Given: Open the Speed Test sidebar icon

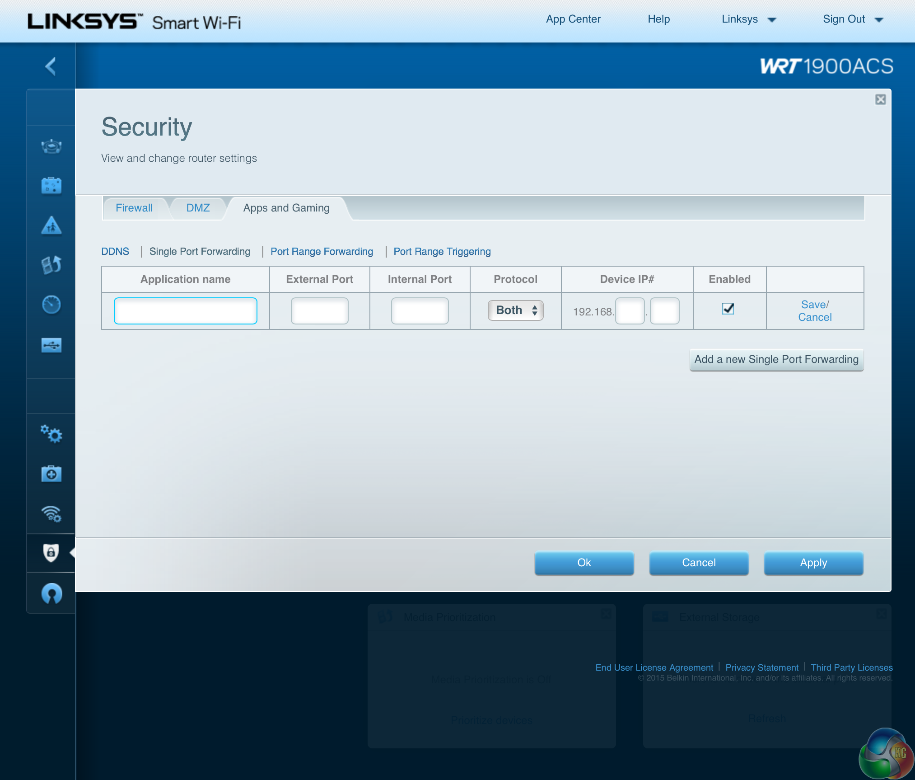Looking at the screenshot, I should coord(51,305).
